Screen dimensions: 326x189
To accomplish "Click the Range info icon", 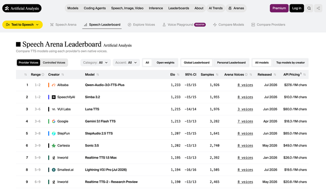I will pos(43,74).
